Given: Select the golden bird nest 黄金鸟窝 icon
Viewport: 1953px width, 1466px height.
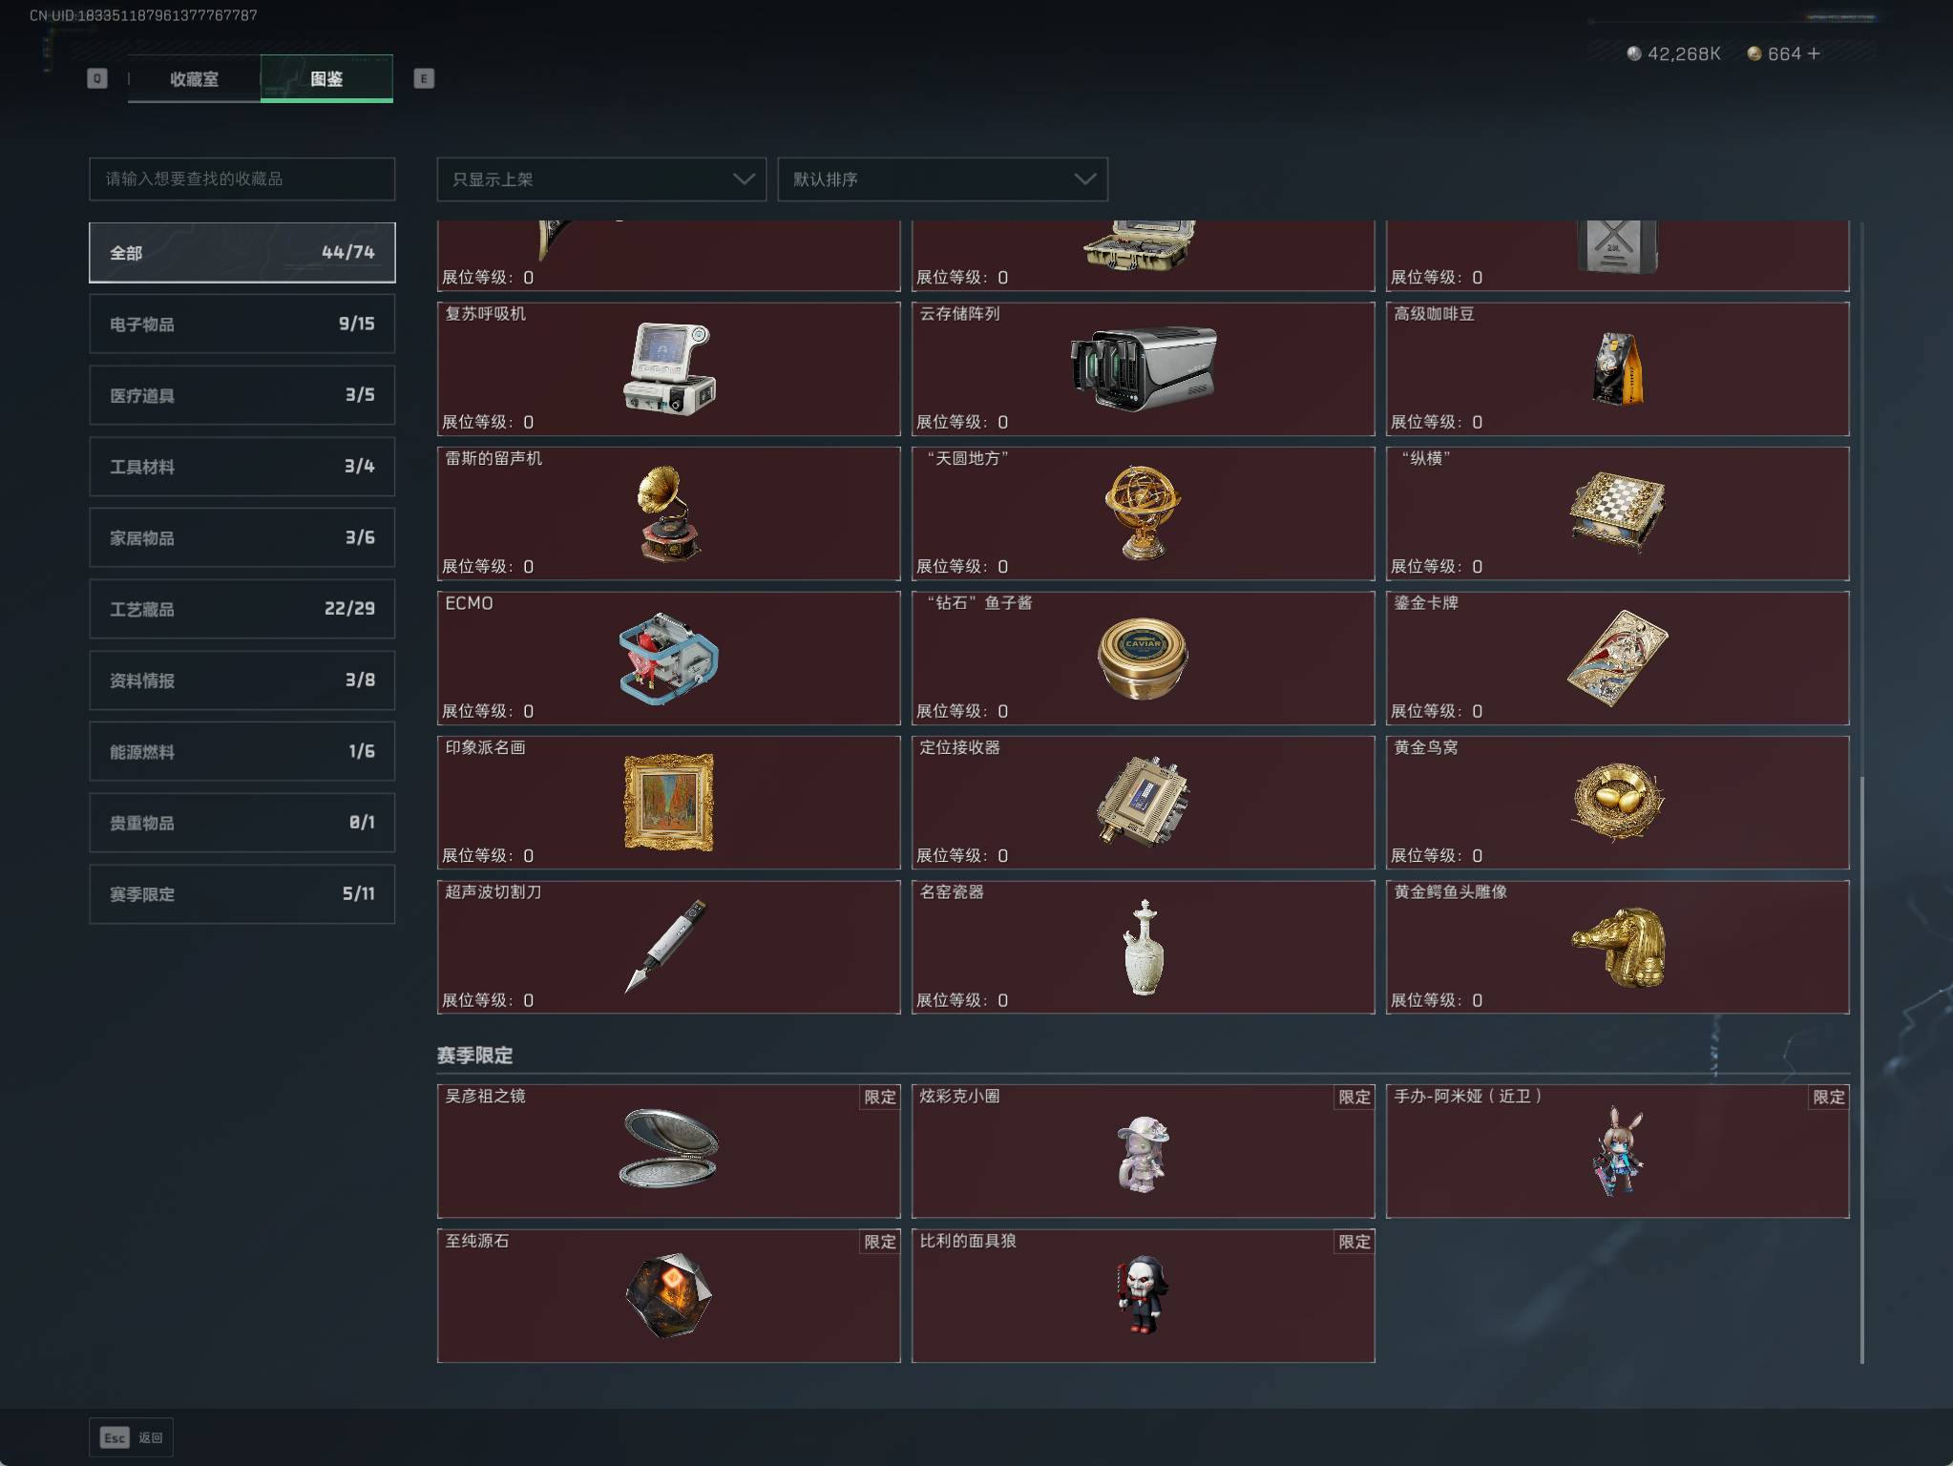Looking at the screenshot, I should (x=1617, y=803).
